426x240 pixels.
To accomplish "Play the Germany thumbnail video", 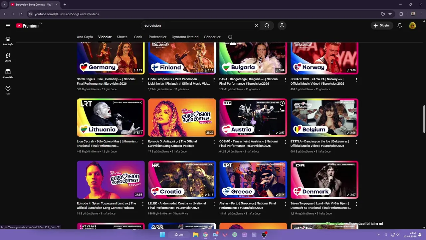I will 111,58.
